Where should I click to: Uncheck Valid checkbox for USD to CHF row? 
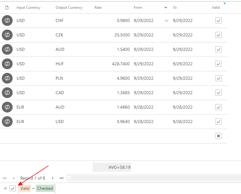point(218,21)
